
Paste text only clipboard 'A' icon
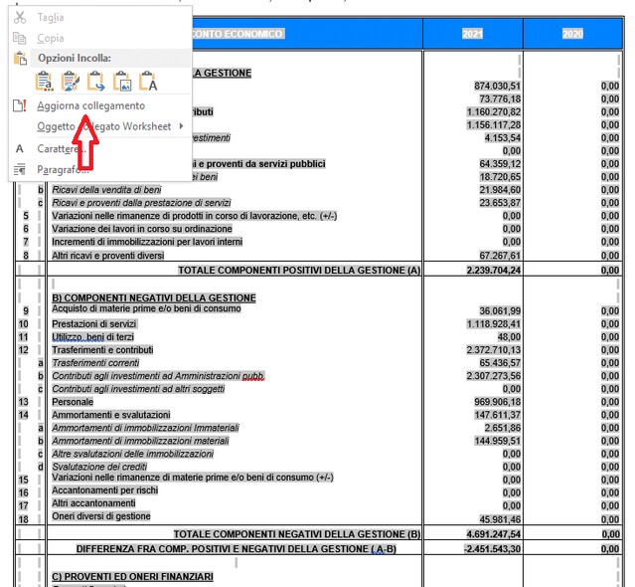click(x=148, y=81)
